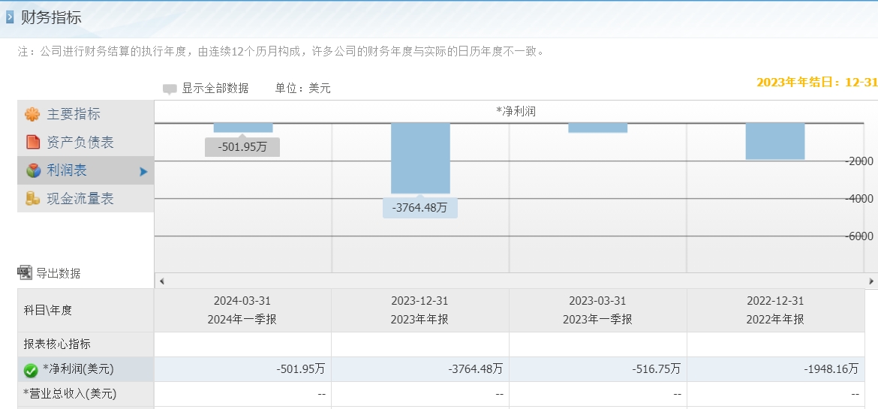Click the -4000 axis label

[859, 199]
